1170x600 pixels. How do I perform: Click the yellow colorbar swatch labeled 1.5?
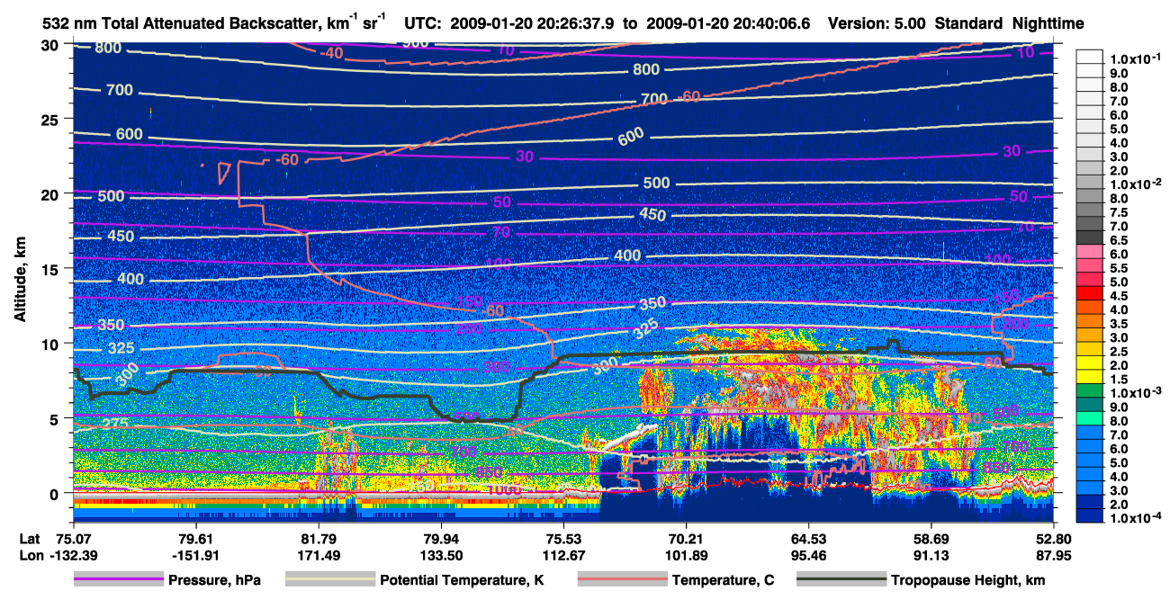1089,375
